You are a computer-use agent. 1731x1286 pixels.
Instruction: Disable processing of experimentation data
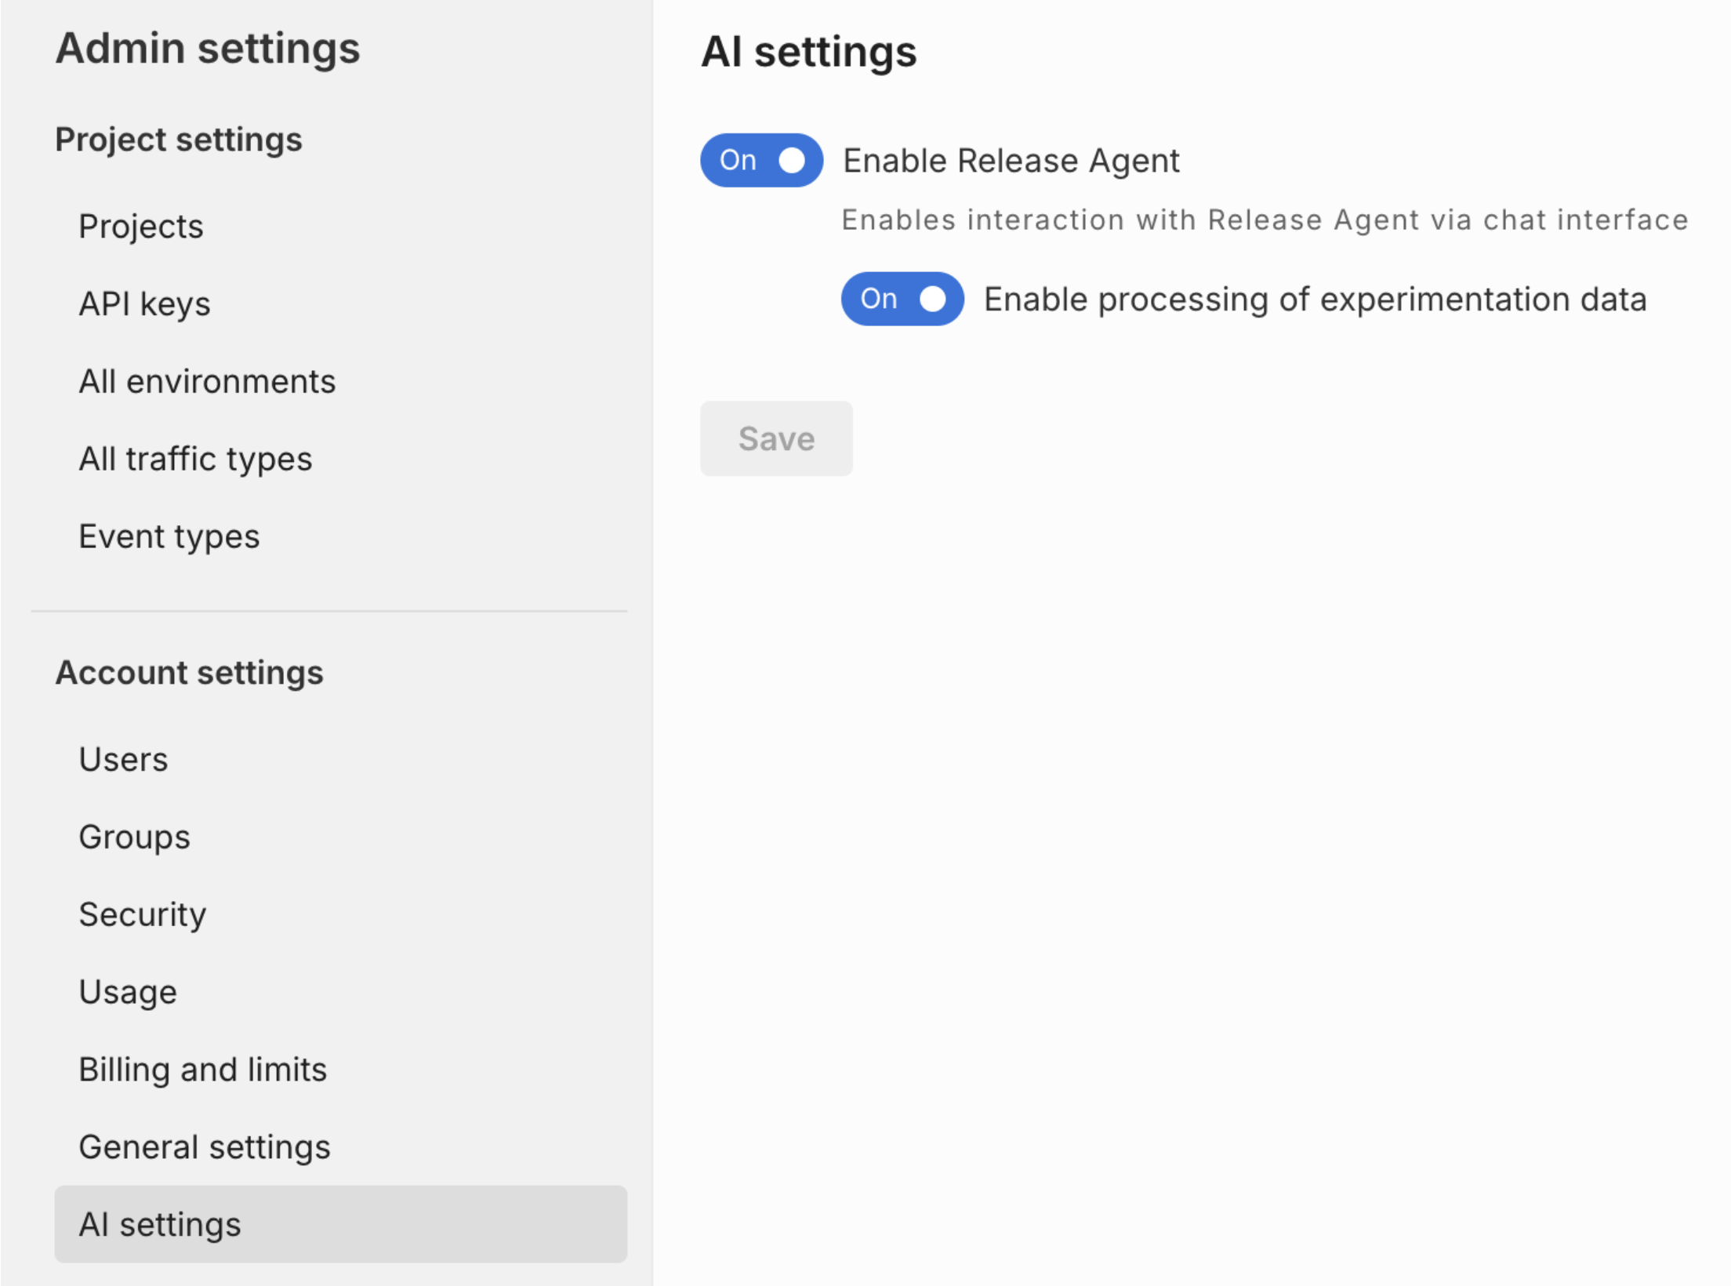[x=902, y=298]
